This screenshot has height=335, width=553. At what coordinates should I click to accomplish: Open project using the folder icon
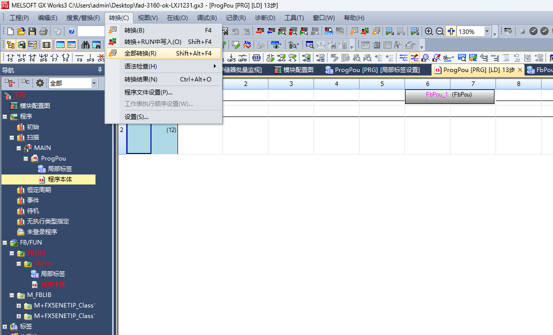(21, 31)
